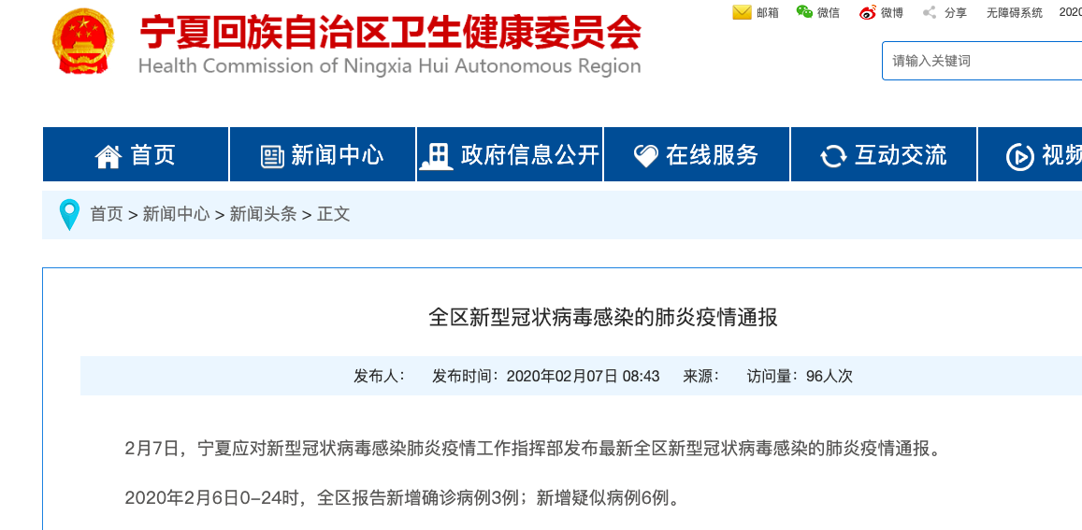Open the WeChat icon in header
This screenshot has height=530, width=1082.
[804, 12]
